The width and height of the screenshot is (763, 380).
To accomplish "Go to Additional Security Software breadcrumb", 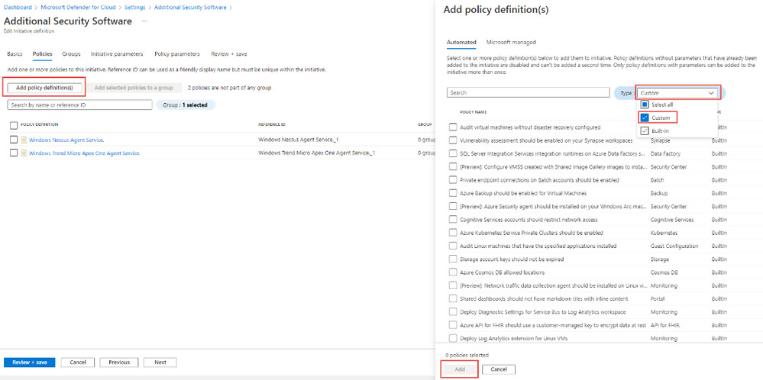I will [x=190, y=8].
